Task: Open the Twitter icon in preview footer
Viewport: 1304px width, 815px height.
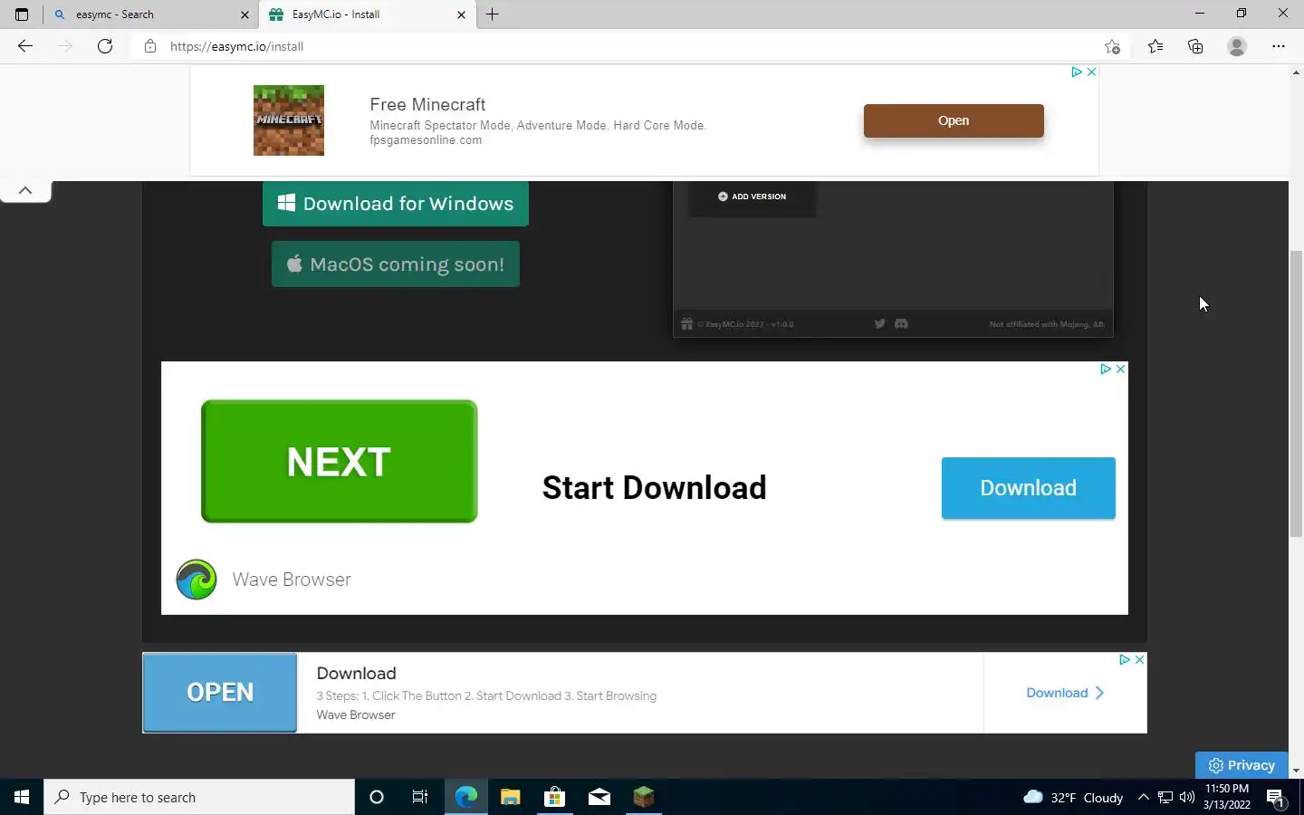Action: click(x=879, y=323)
